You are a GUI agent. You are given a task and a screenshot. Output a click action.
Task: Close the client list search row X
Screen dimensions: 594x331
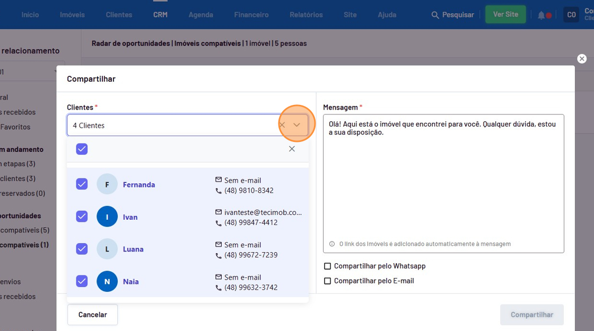pos(292,149)
